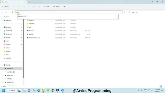Click the Share toolbar icon

[34, 6]
